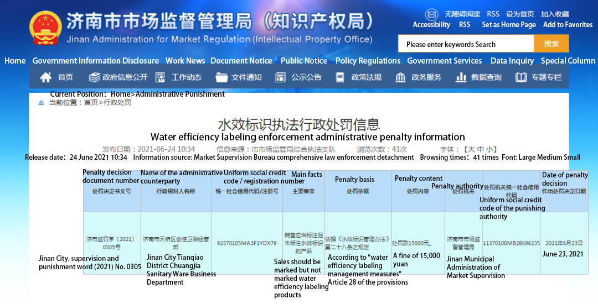598x304 pixels.
Task: Click the 主要事实 column header
Action: pyautogui.click(x=303, y=191)
